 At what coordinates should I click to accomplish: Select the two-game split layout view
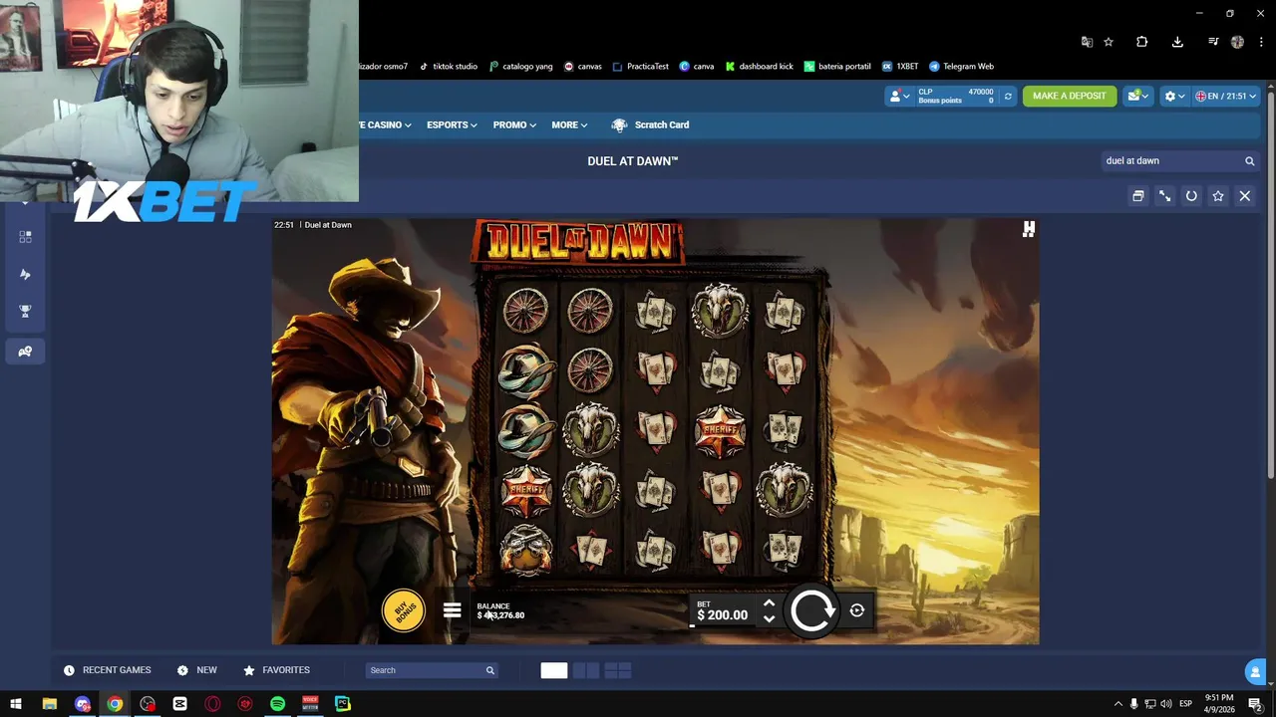tap(586, 670)
